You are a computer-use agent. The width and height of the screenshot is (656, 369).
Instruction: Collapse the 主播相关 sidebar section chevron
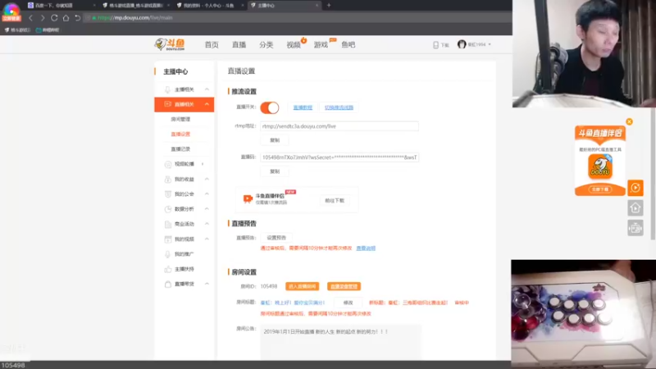tap(207, 89)
